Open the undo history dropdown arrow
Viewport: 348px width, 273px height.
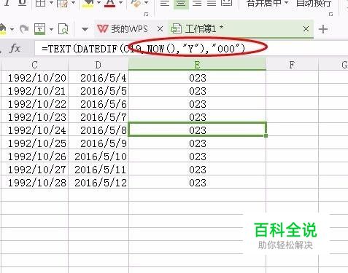coord(12,29)
